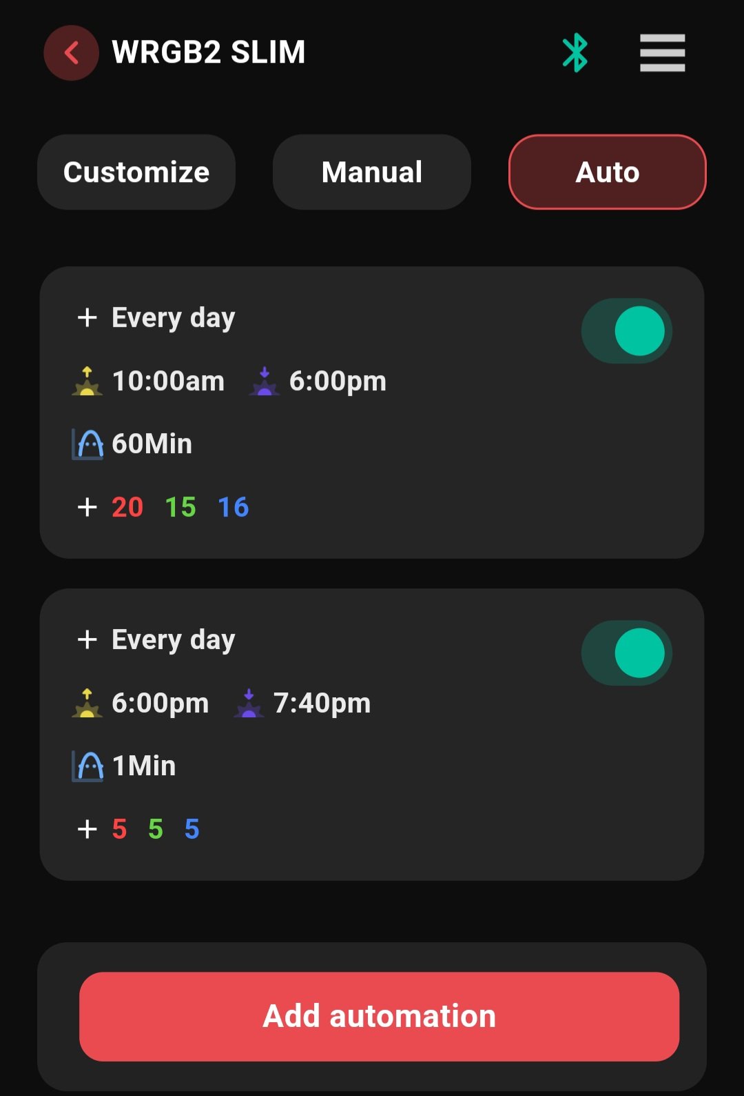Tap the green Bluetooth connection icon
The width and height of the screenshot is (744, 1096).
coord(575,52)
